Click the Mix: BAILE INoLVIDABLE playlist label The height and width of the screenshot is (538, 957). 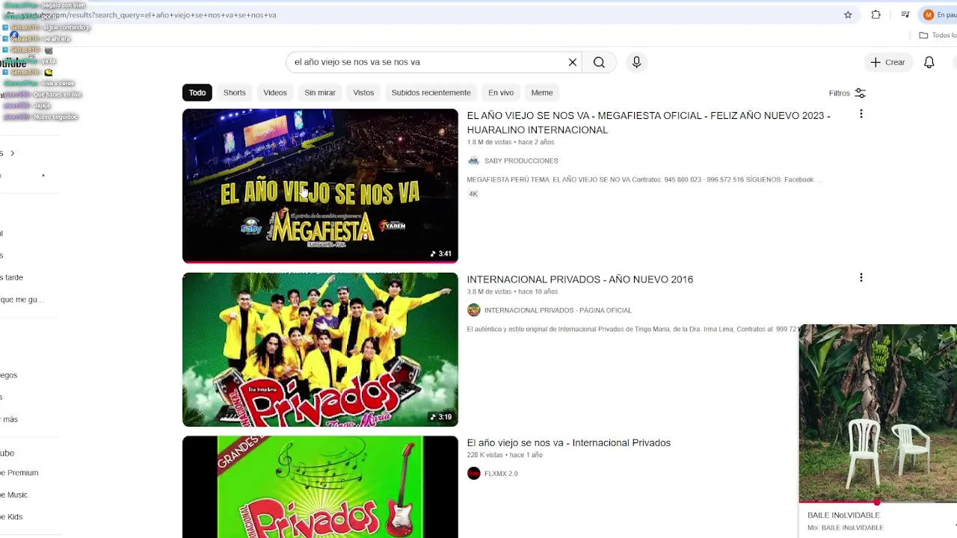click(845, 528)
